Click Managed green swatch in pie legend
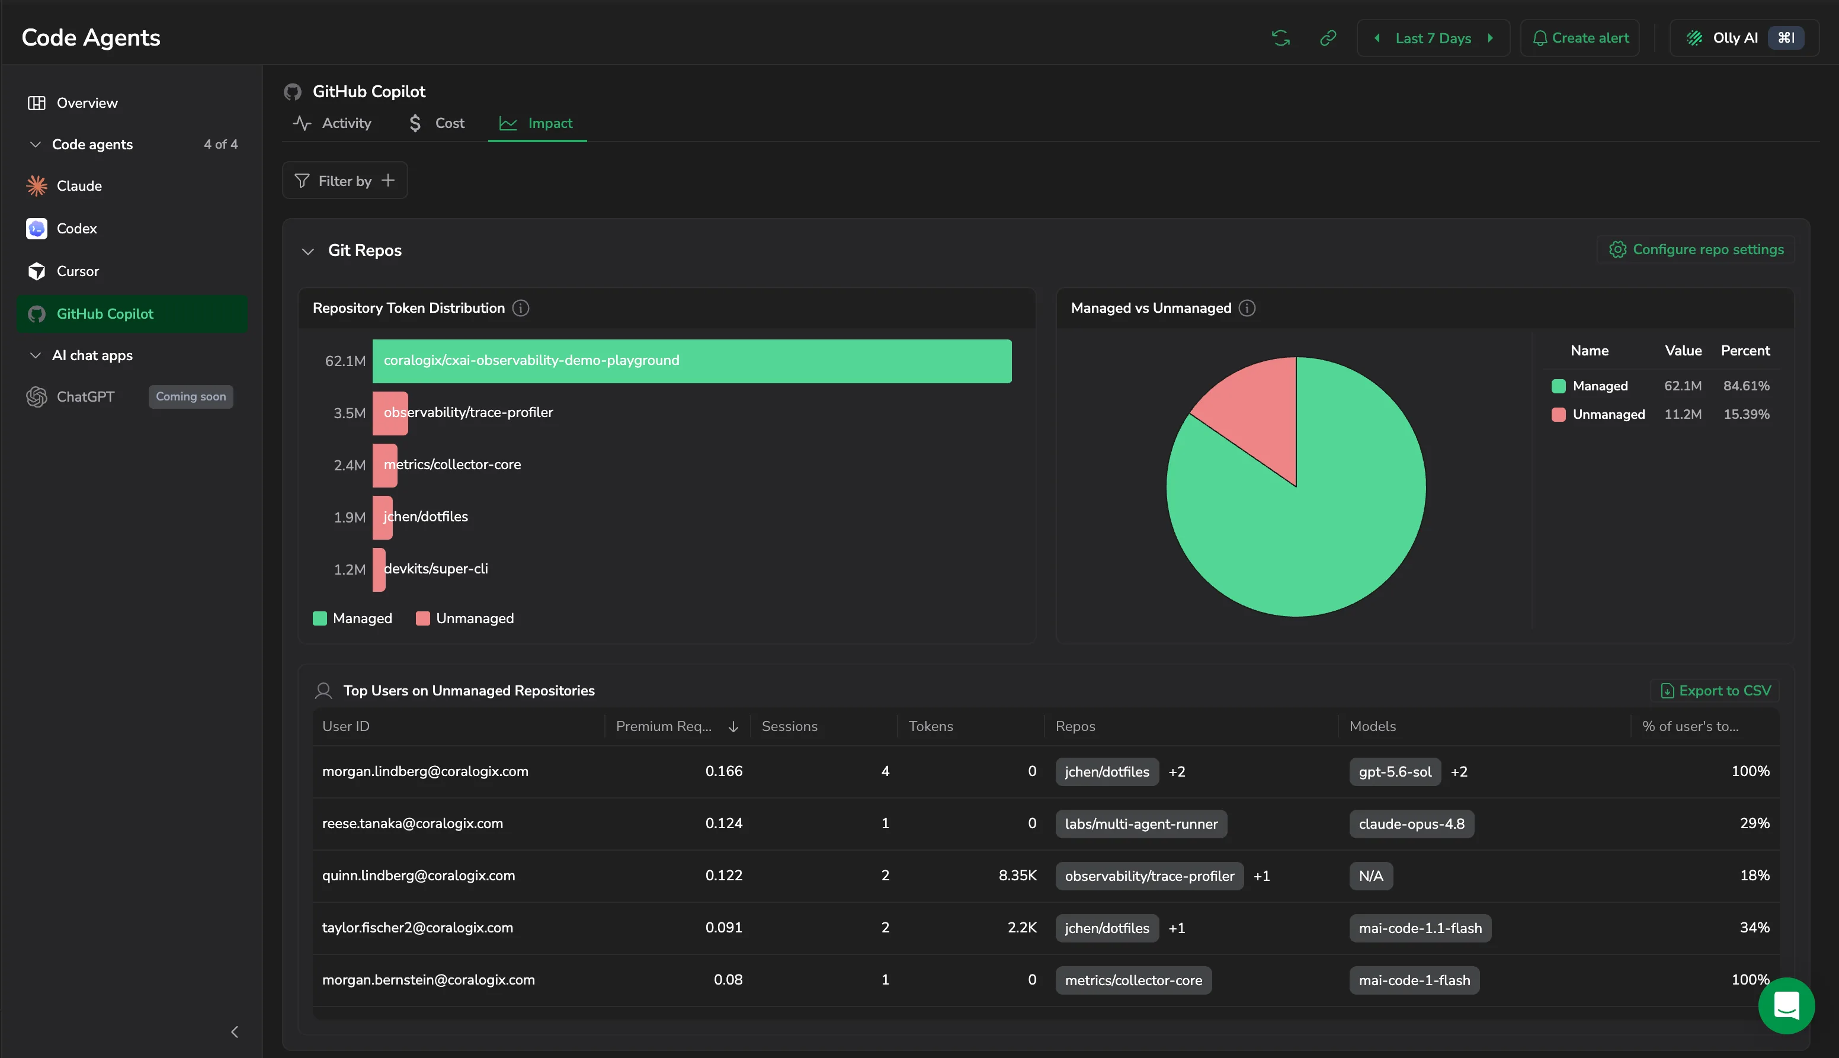 click(1558, 386)
